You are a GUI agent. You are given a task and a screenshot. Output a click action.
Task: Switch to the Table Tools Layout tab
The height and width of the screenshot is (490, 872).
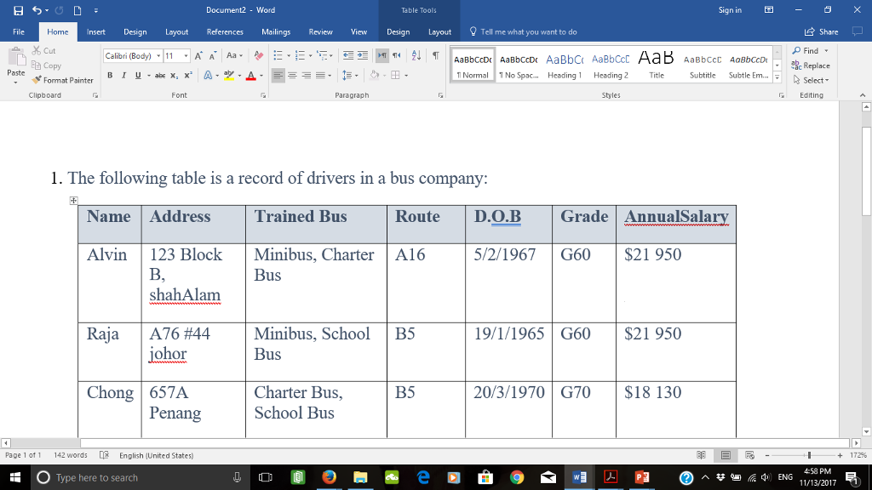(x=439, y=31)
